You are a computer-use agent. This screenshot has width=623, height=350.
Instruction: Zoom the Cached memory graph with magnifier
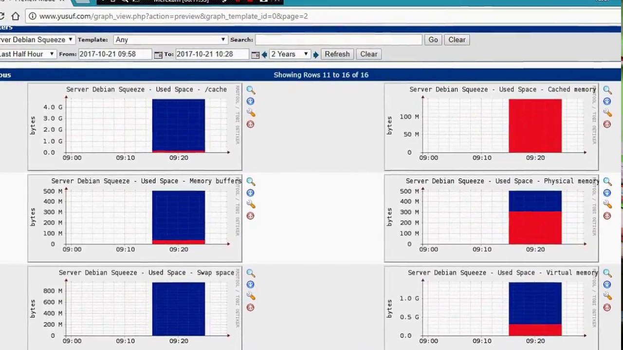(x=607, y=90)
